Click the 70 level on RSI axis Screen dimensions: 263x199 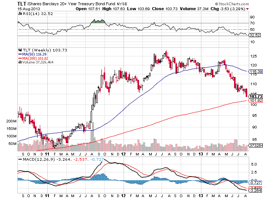click(252, 23)
